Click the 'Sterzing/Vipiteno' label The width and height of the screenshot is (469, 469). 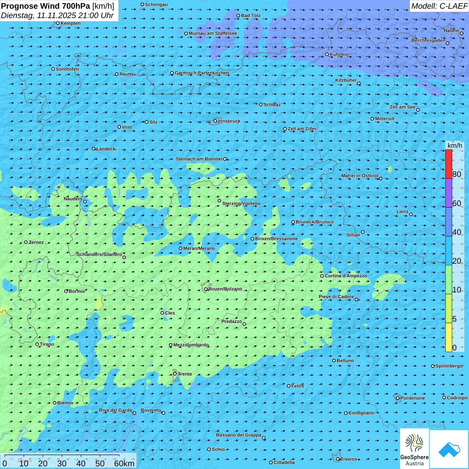[x=241, y=203]
